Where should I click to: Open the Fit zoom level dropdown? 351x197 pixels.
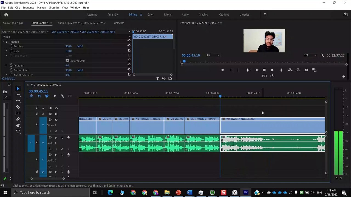(213, 55)
